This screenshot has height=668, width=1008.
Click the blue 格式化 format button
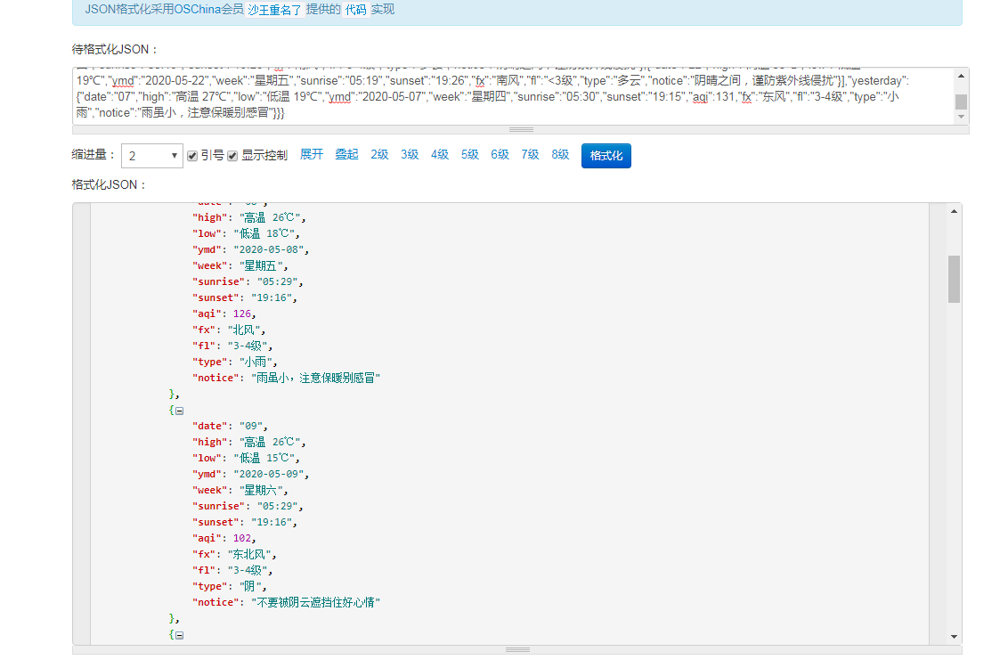point(606,156)
